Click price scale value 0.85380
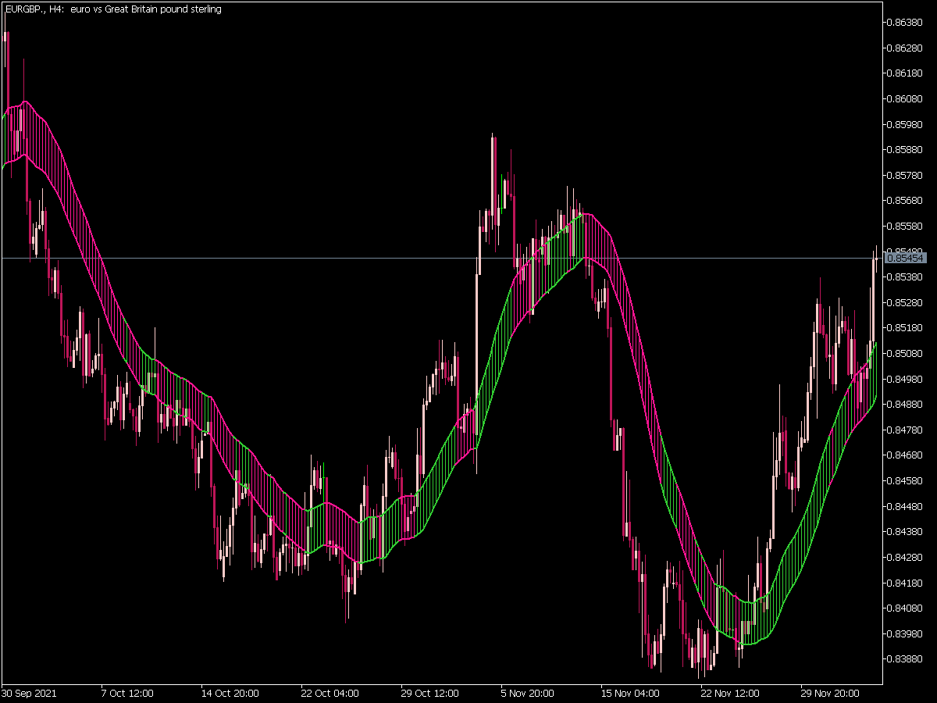 907,277
